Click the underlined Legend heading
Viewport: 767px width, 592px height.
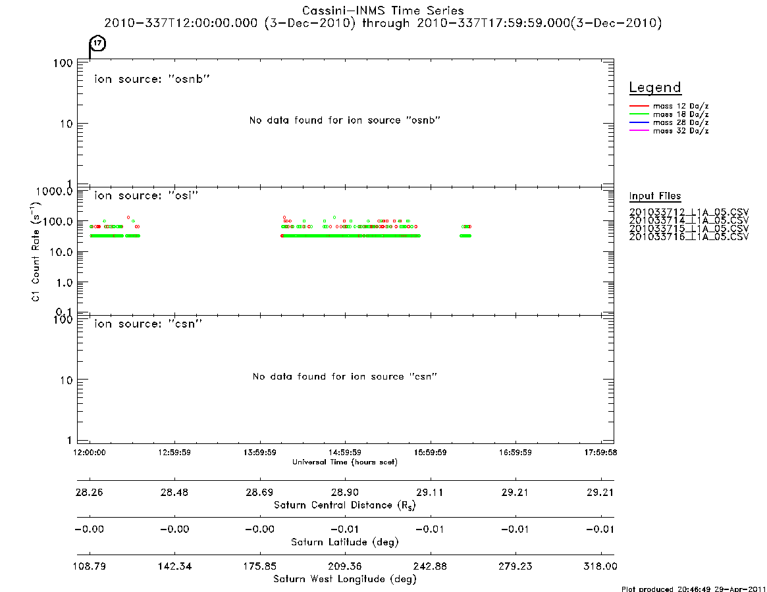655,87
